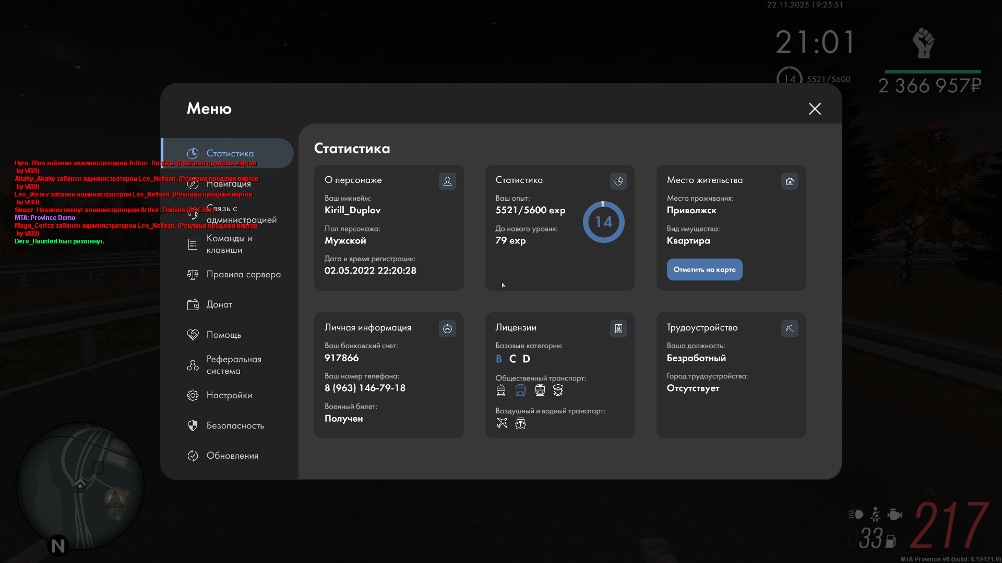
Task: Select the airplane license icon
Action: (502, 423)
